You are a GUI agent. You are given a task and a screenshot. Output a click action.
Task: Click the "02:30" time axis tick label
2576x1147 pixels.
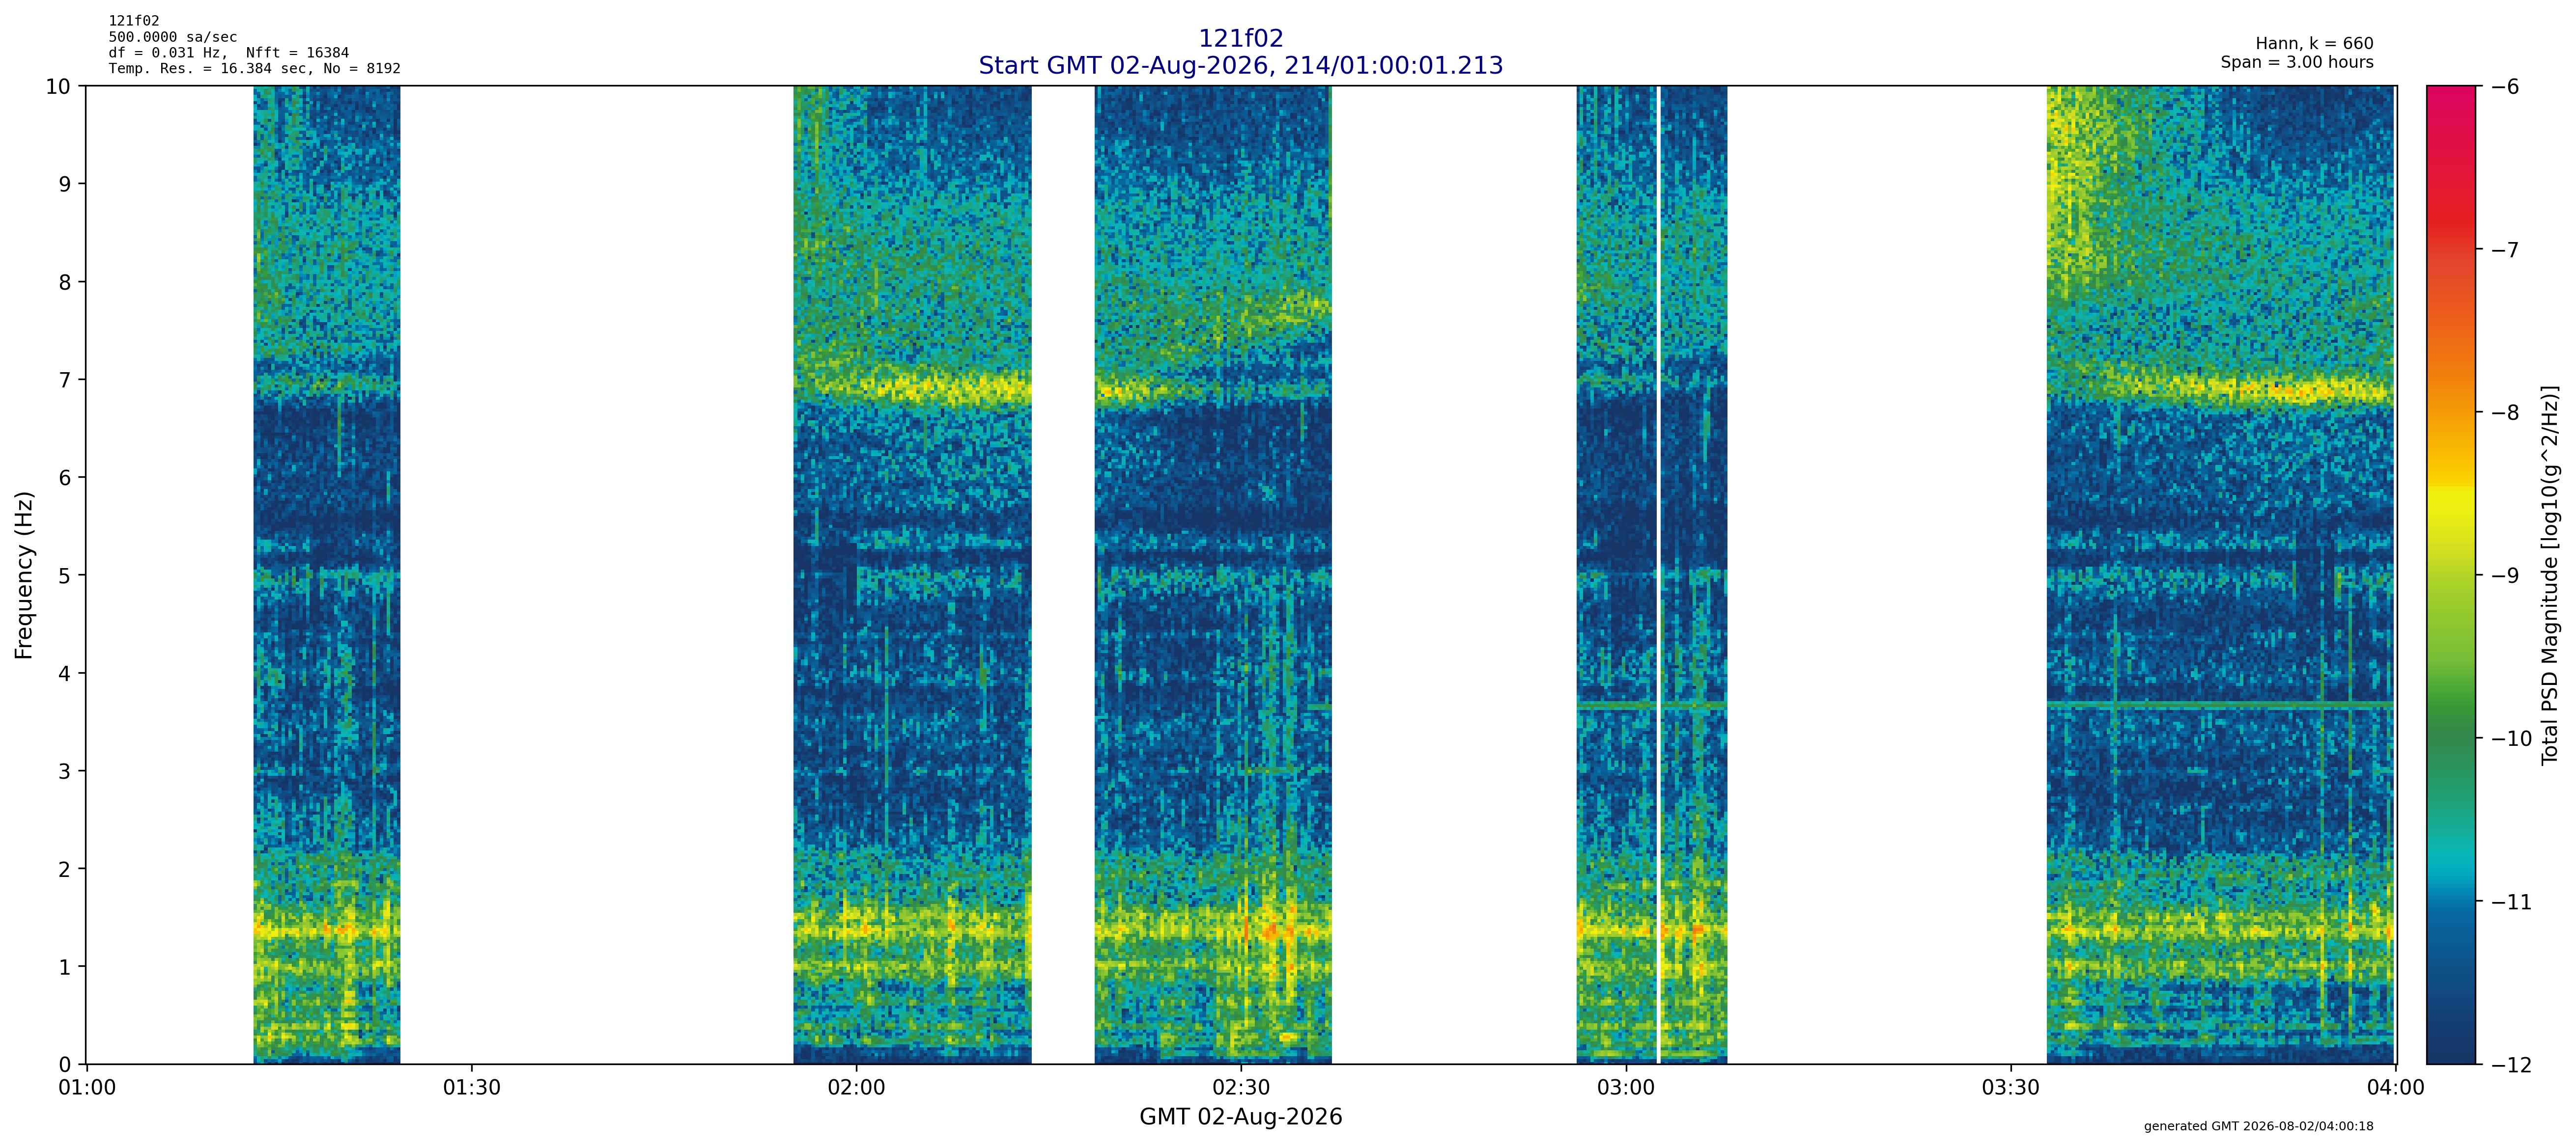pos(1241,1088)
